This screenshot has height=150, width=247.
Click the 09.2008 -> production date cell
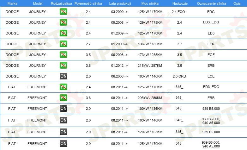(119, 22)
